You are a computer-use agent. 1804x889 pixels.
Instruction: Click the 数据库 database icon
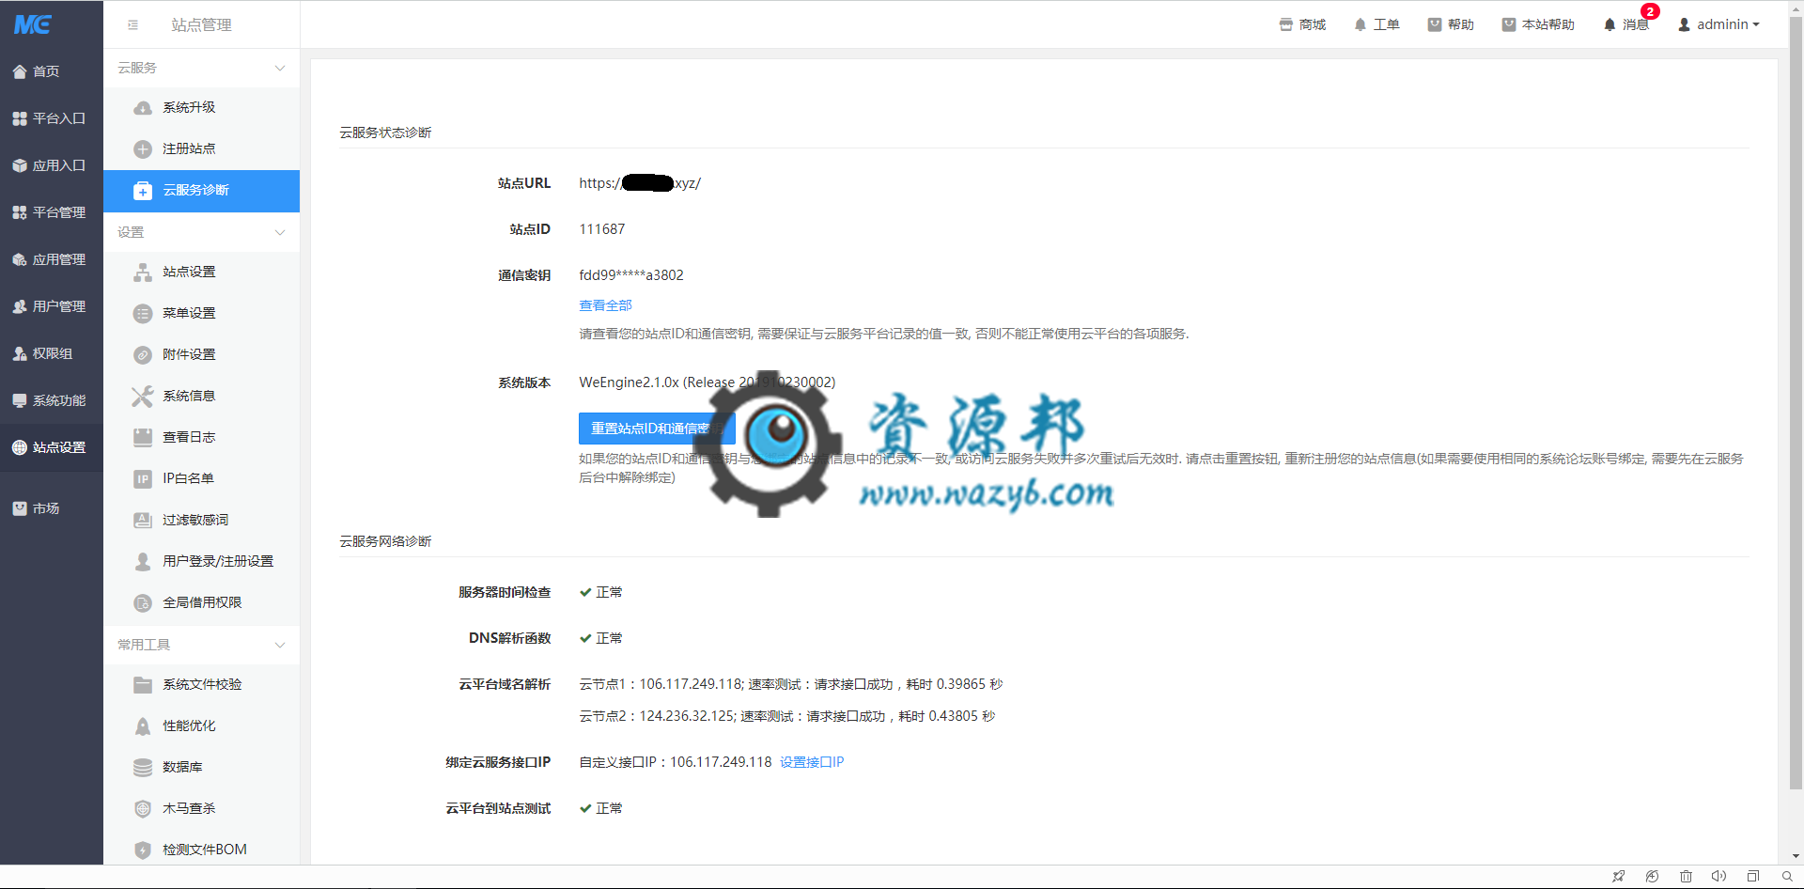[x=143, y=768]
